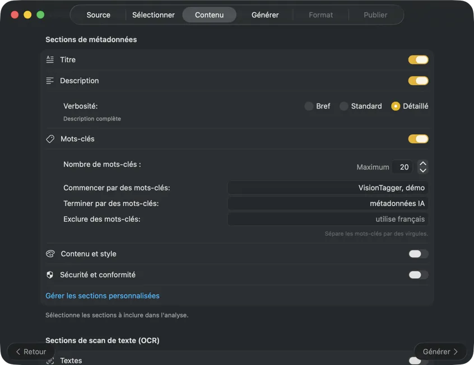Image resolution: width=474 pixels, height=365 pixels.
Task: Turn off the Description toggle
Action: point(418,80)
